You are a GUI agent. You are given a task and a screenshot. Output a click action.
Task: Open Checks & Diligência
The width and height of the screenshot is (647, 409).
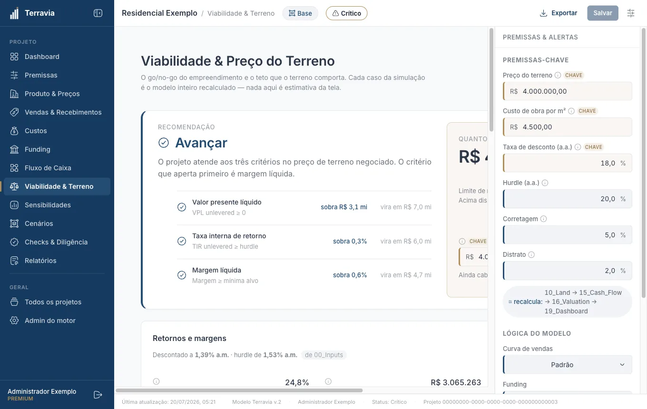[57, 242]
